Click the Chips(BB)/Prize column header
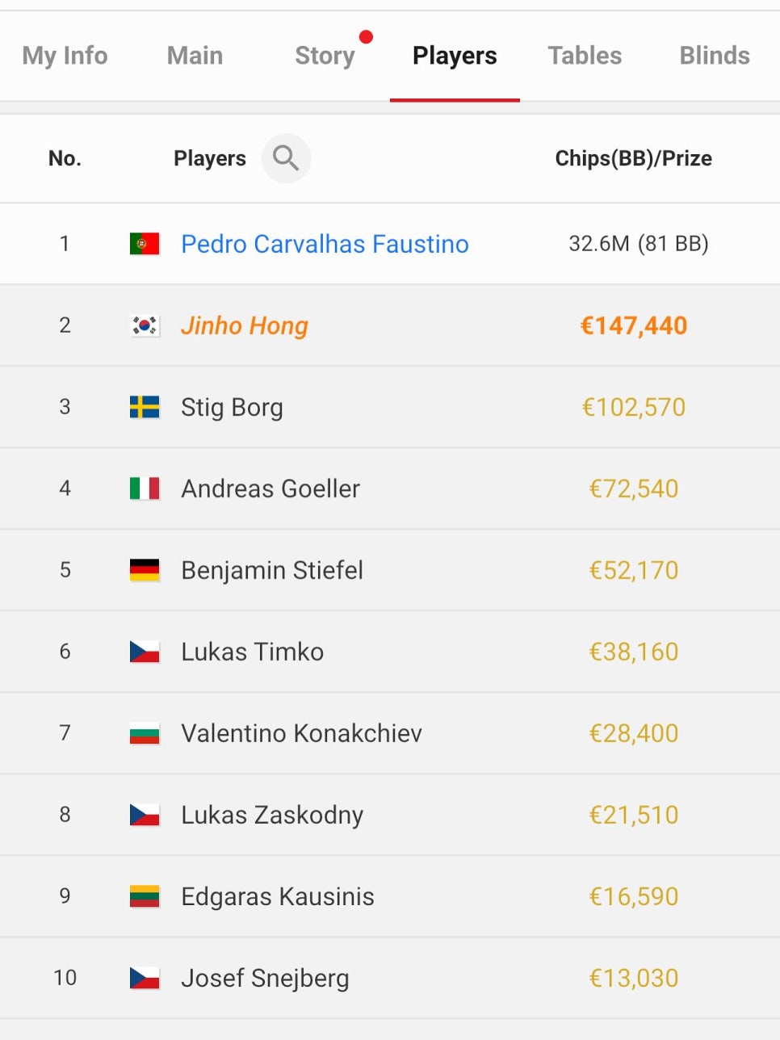The image size is (780, 1040). point(634,158)
